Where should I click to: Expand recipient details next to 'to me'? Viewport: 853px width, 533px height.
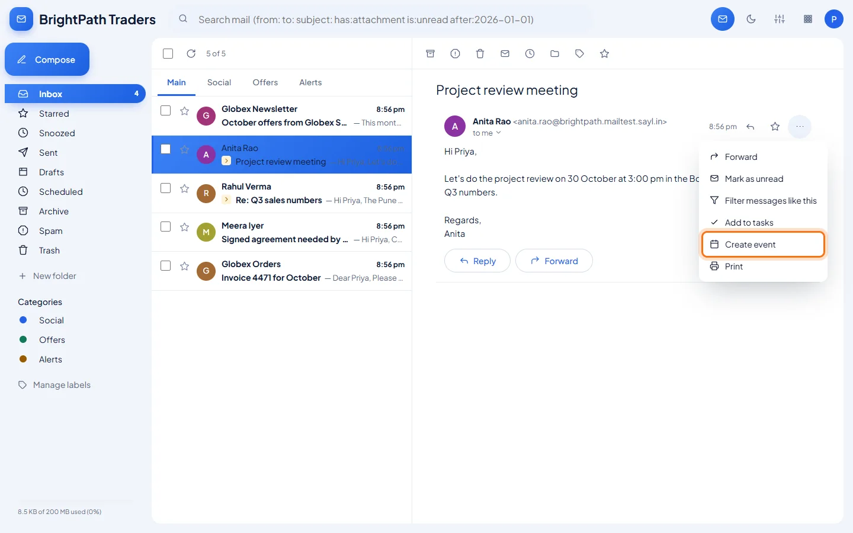tap(498, 133)
